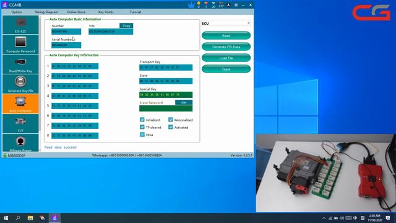The height and width of the screenshot is (223, 396).
Task: Click the key 3 data field
Action: [75, 86]
